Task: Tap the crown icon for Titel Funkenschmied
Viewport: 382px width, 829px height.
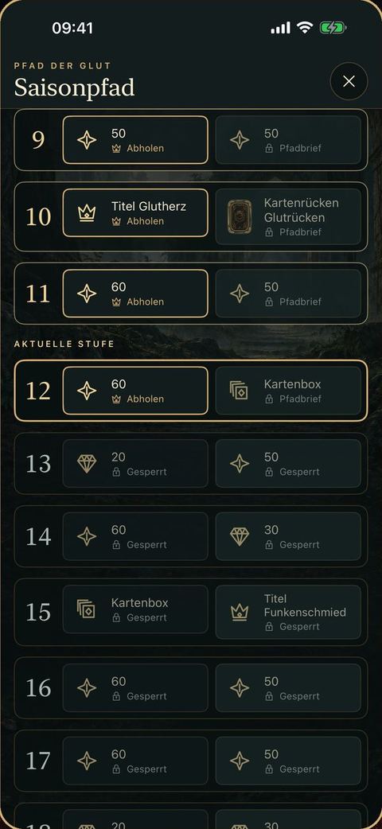Action: point(239,613)
